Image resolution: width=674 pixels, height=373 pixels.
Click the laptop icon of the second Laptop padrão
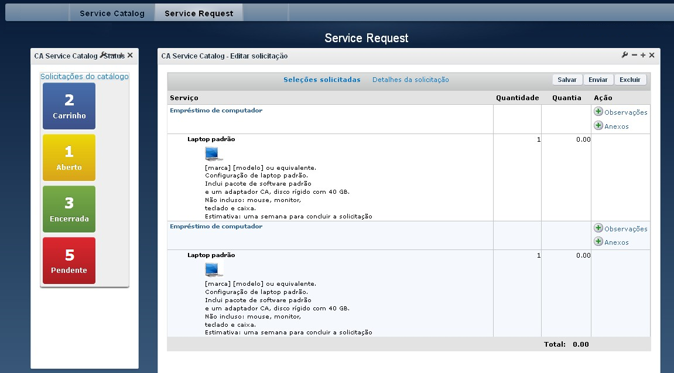[x=213, y=269]
